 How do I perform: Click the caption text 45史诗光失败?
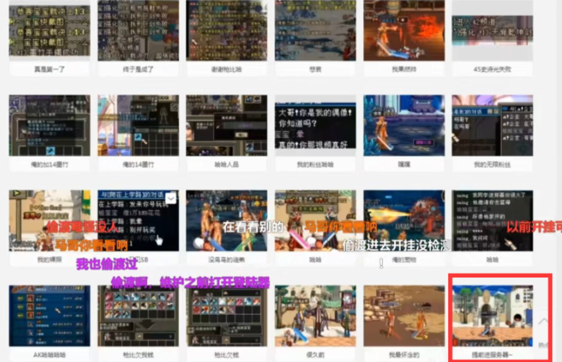[x=492, y=69]
